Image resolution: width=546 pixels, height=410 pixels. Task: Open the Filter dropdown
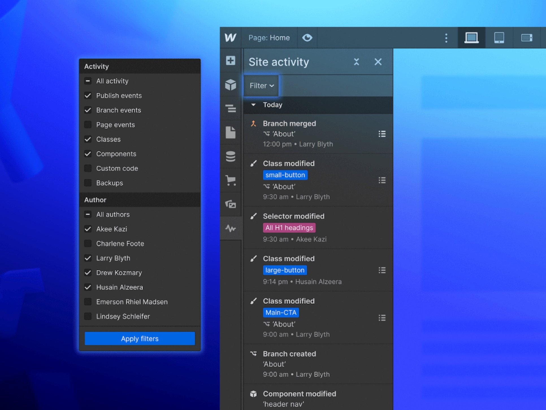coord(261,86)
